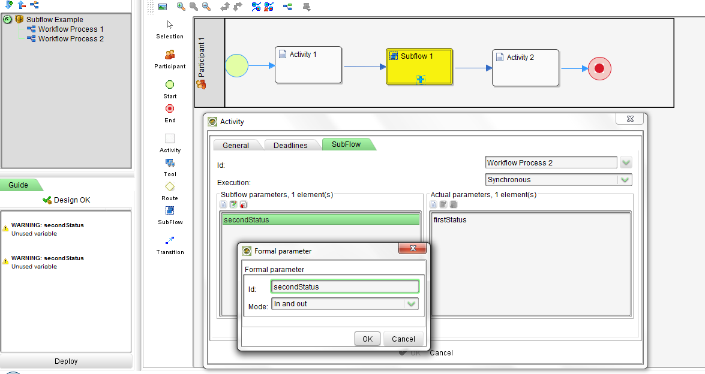This screenshot has width=705, height=374.
Task: Open the Deadlines tab
Action: pyautogui.click(x=290, y=145)
